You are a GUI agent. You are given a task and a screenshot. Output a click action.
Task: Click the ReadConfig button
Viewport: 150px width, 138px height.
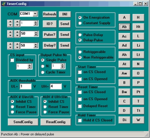coord(56,122)
